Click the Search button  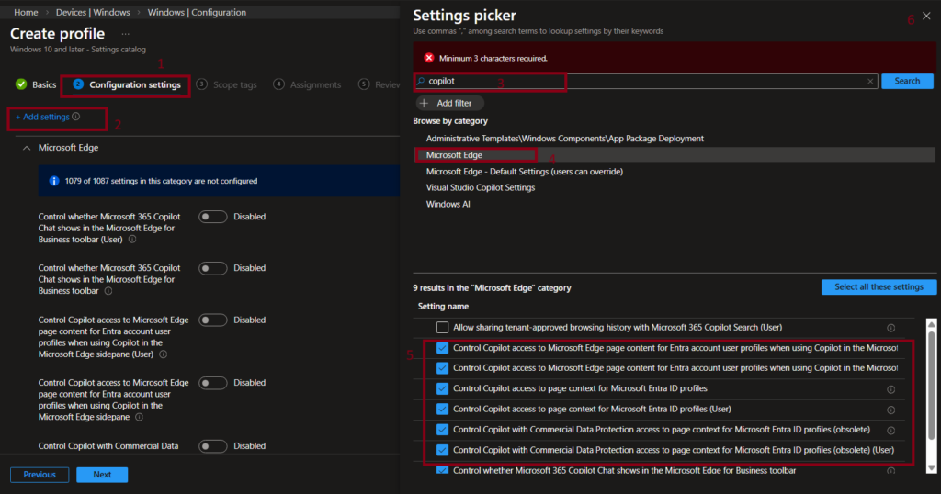(907, 81)
